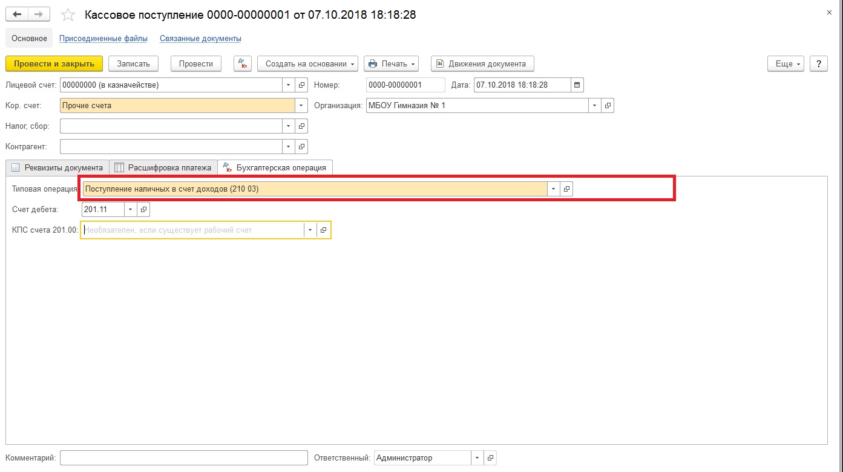
Task: Click the Провести и закрыть button
Action: (54, 64)
